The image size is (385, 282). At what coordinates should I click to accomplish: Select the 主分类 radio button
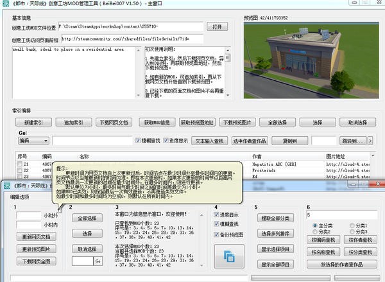coord(315,225)
